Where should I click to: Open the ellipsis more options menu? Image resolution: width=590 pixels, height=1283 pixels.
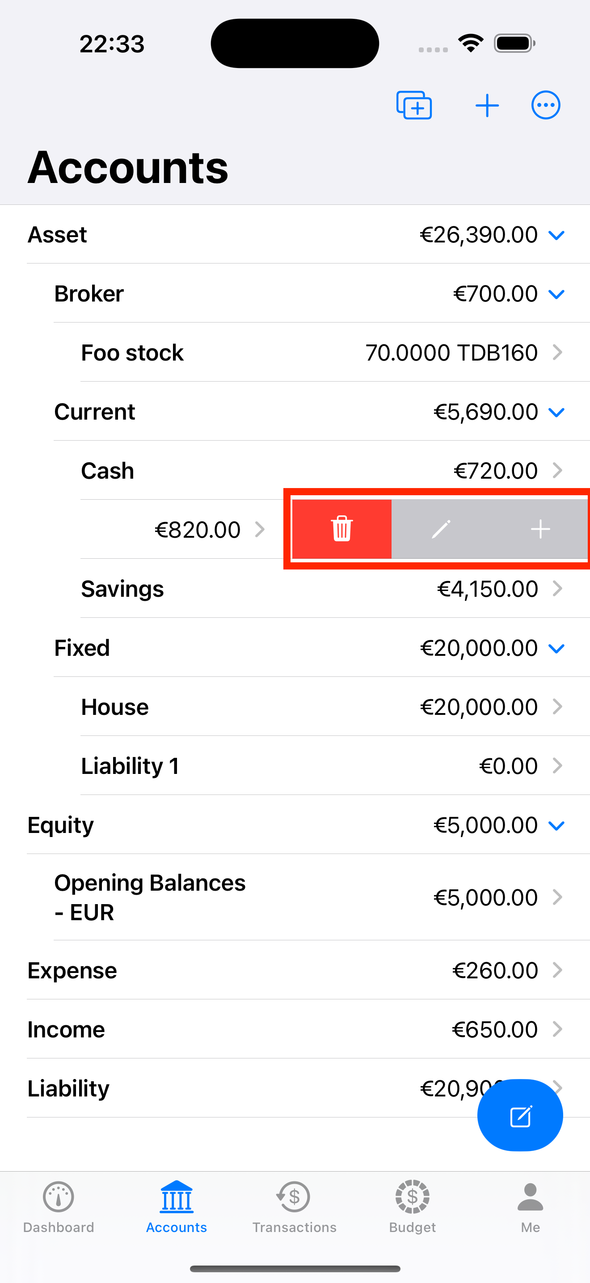point(546,106)
